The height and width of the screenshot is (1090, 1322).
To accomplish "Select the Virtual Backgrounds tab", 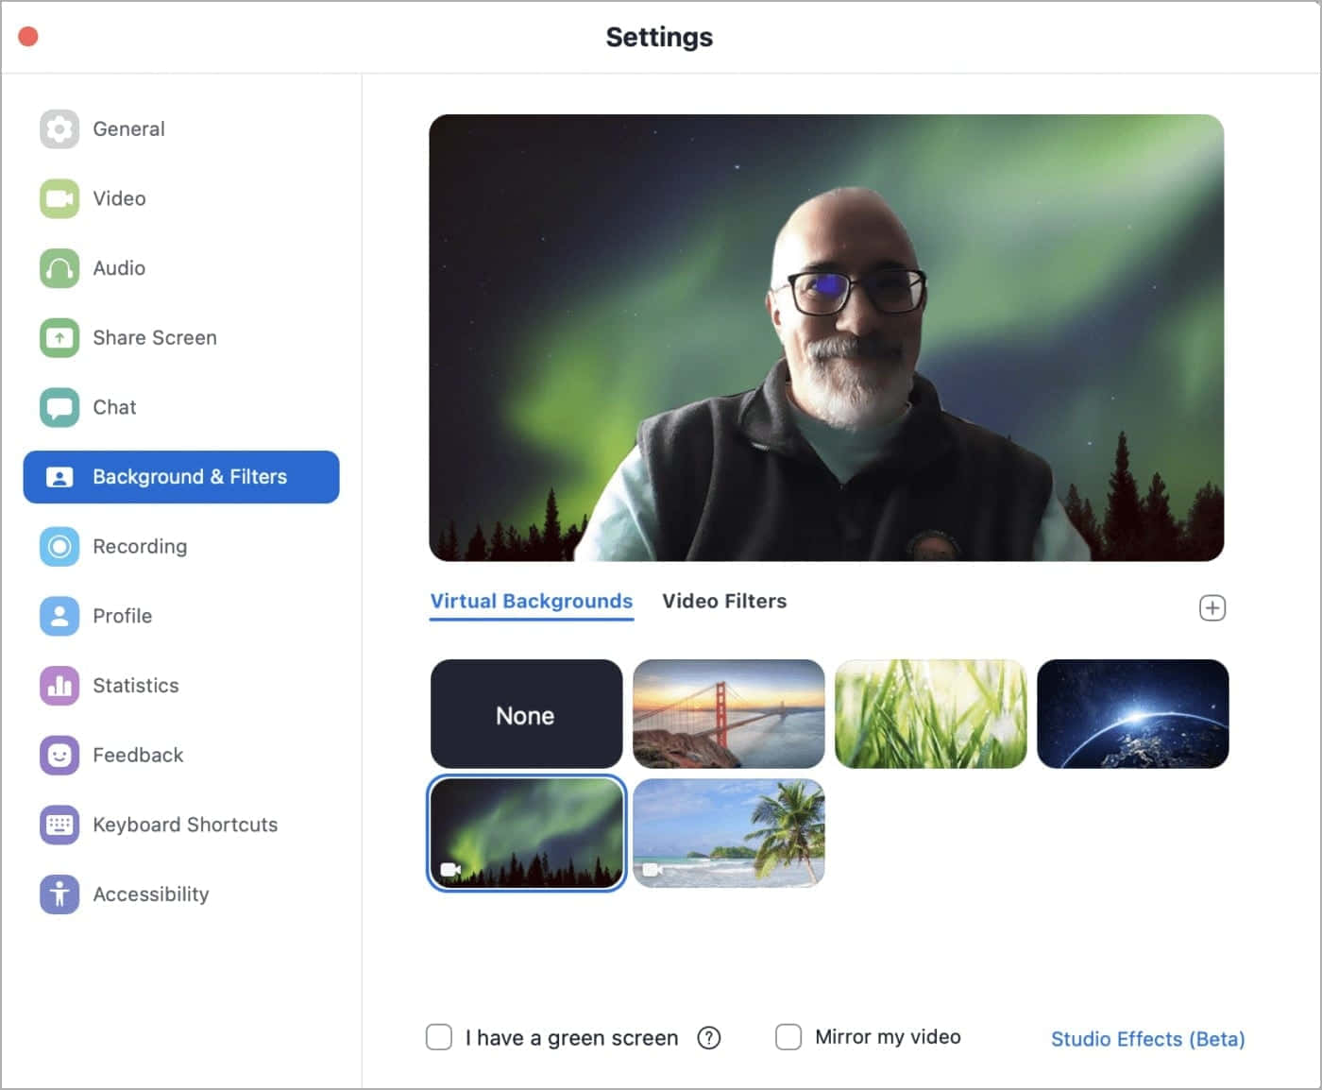I will (532, 602).
